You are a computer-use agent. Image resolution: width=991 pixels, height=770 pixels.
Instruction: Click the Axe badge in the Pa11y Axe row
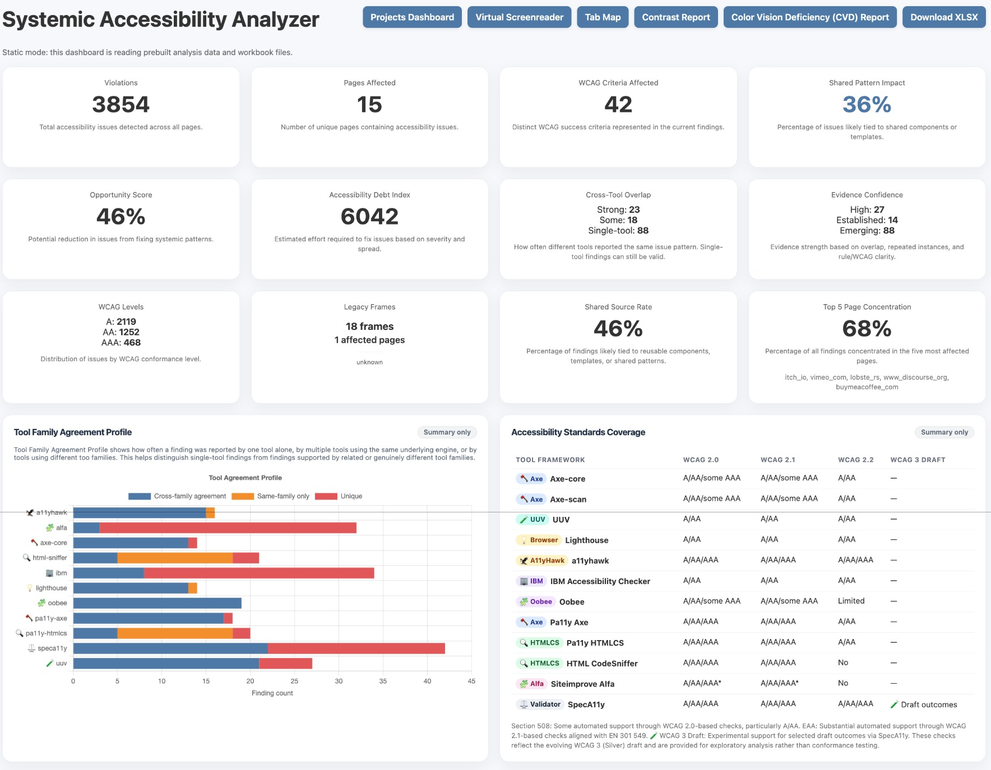[531, 622]
